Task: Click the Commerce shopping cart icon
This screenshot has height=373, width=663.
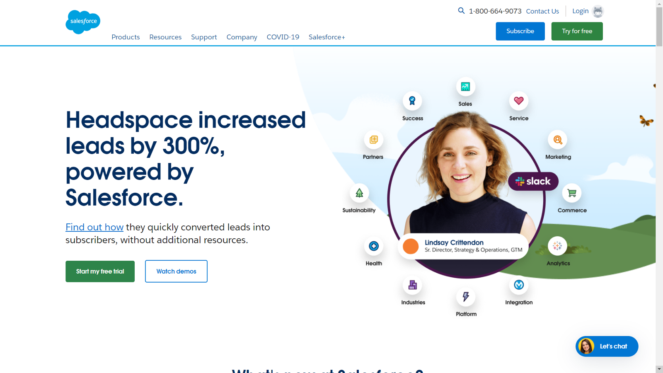Action: click(x=571, y=193)
